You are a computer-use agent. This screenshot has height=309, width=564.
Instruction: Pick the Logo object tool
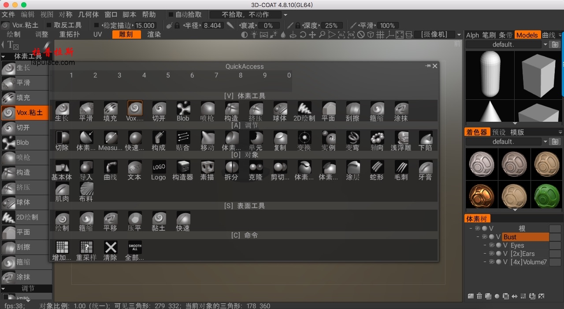click(159, 170)
